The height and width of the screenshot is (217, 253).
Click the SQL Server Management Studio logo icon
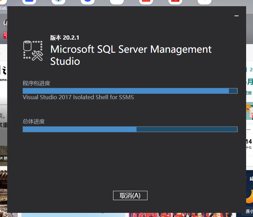coord(33,51)
